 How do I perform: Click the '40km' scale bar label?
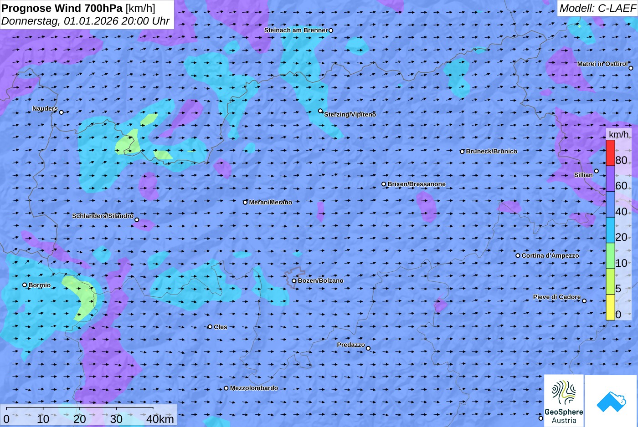[x=160, y=419]
